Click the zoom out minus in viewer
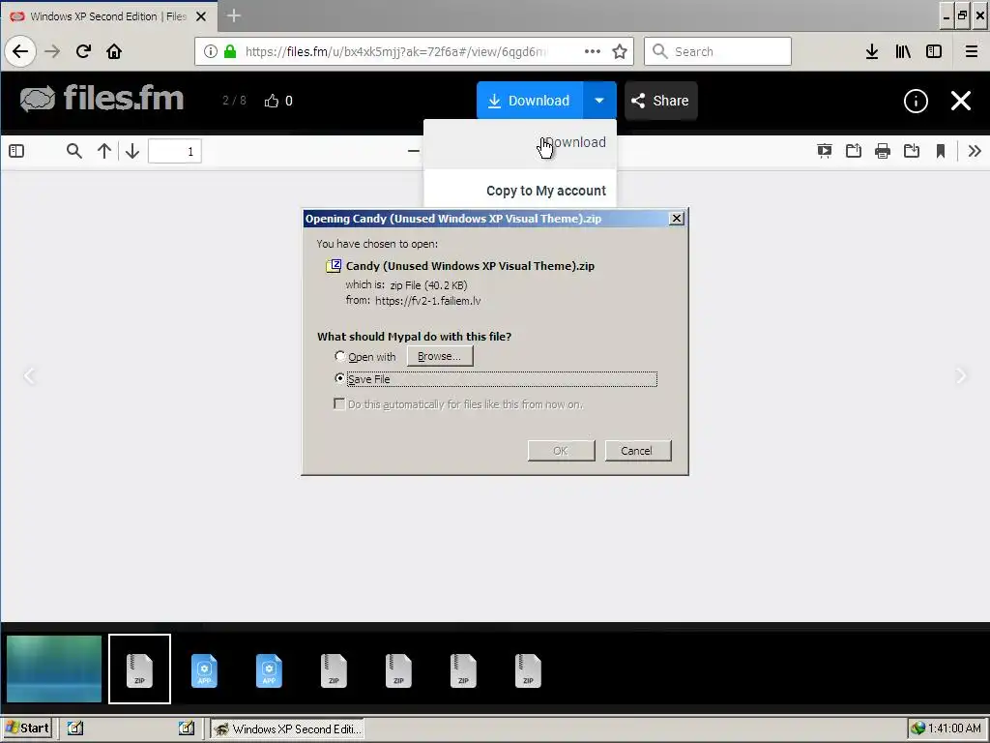This screenshot has width=990, height=743. [x=413, y=151]
